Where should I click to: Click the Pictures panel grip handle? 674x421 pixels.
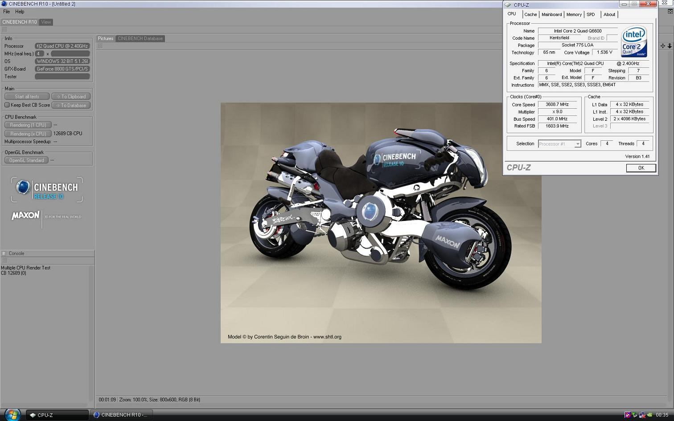click(x=100, y=46)
